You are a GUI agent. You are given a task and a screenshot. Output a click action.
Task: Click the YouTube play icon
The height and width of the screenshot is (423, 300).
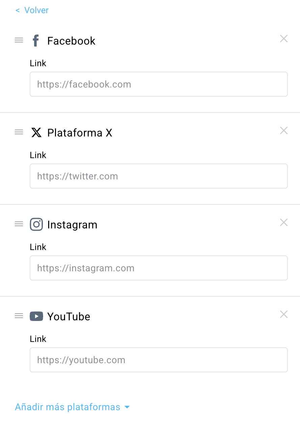click(x=36, y=316)
